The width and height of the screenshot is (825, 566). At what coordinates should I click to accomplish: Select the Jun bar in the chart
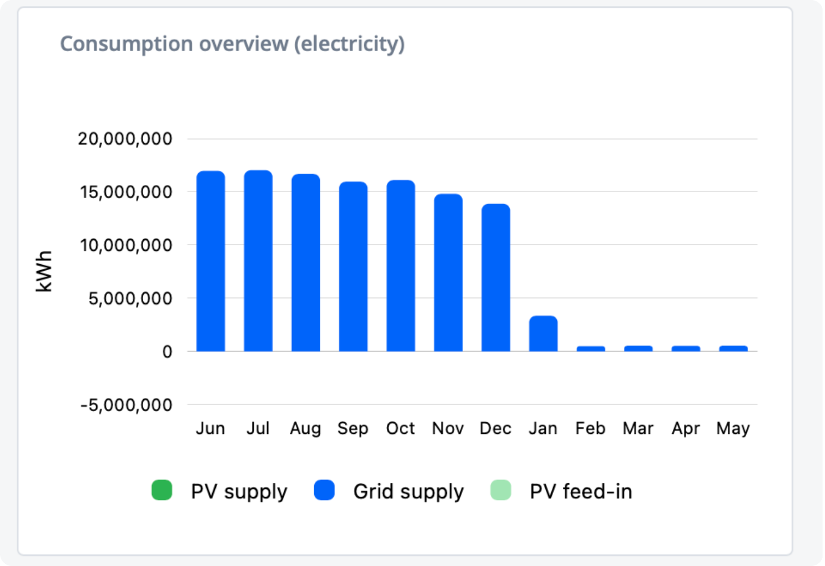point(210,261)
